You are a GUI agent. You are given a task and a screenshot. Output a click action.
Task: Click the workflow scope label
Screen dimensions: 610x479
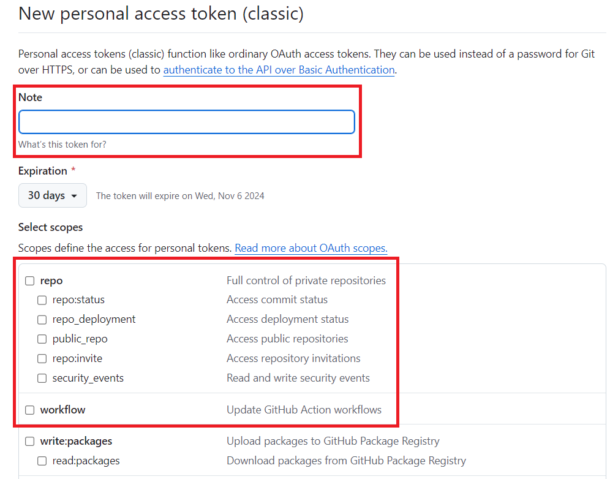(x=62, y=410)
